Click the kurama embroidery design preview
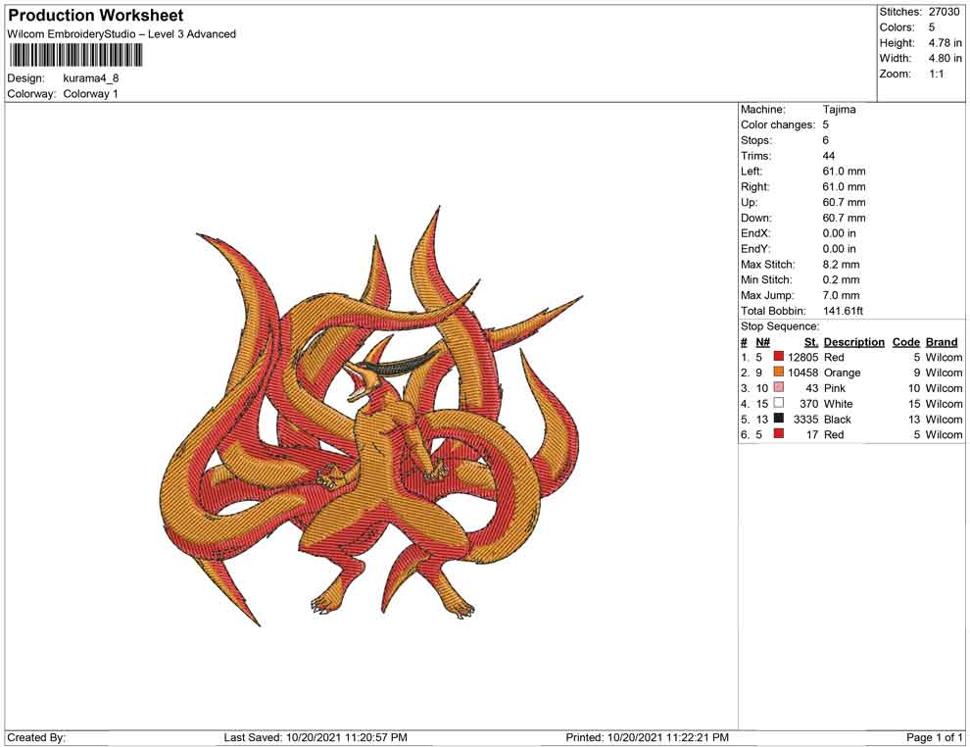Viewport: 970px width, 747px height. (370, 417)
